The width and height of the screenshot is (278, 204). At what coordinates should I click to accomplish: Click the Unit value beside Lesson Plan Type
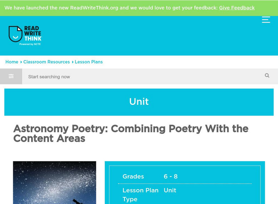[170, 190]
